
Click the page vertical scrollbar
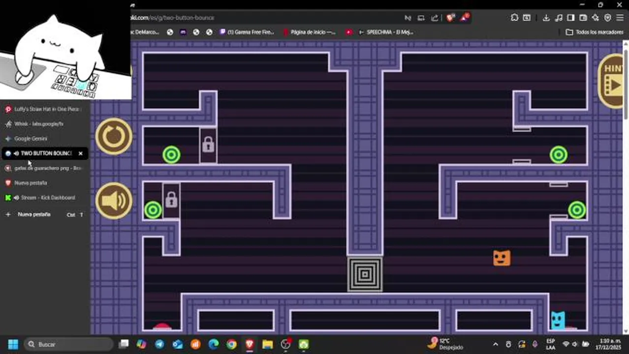tap(626, 84)
